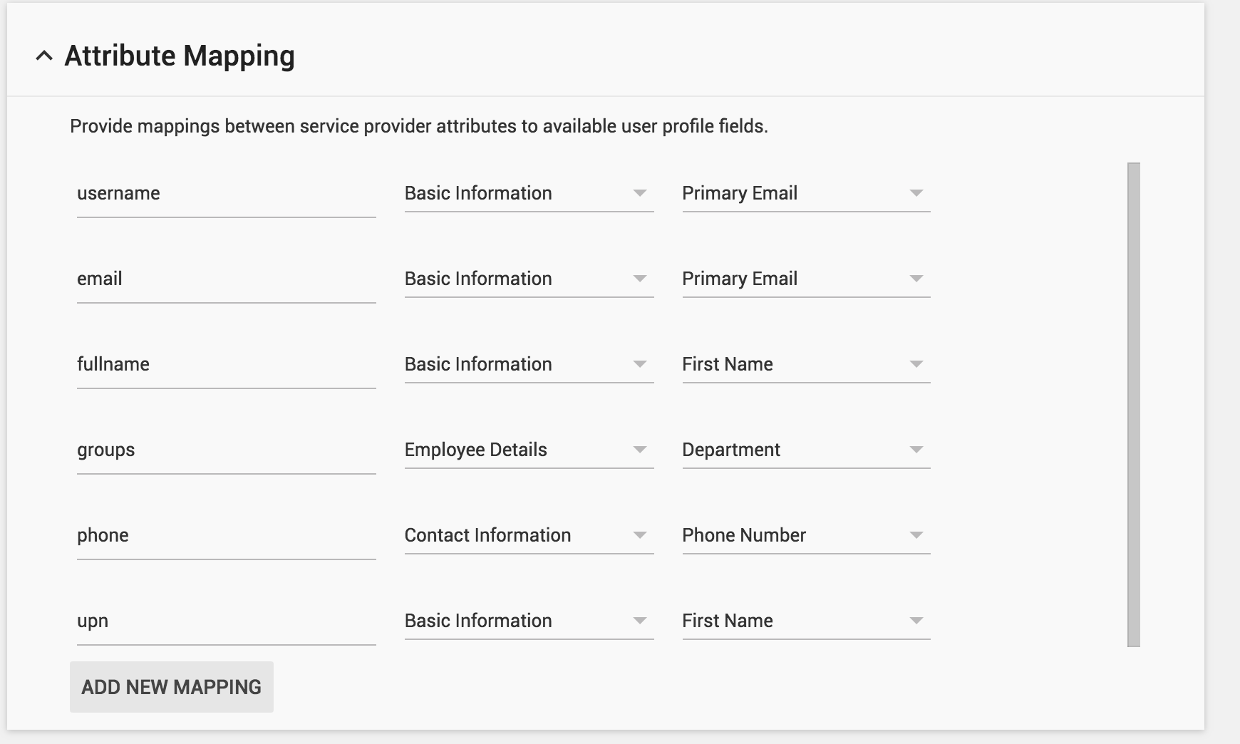Open Phone Number dropdown for phone row

pyautogui.click(x=805, y=535)
